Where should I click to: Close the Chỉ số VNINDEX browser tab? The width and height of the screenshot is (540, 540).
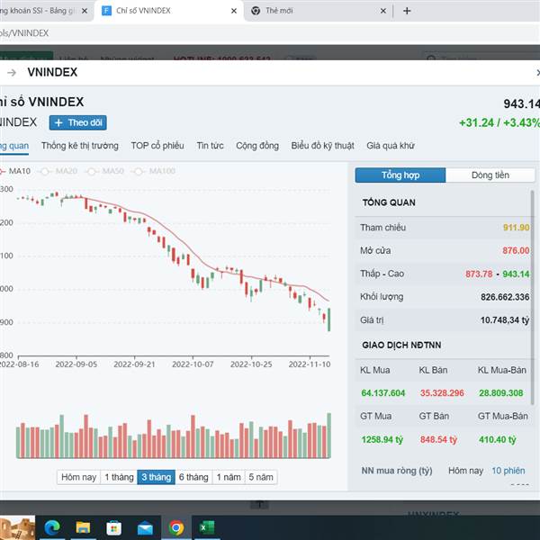pyautogui.click(x=234, y=11)
